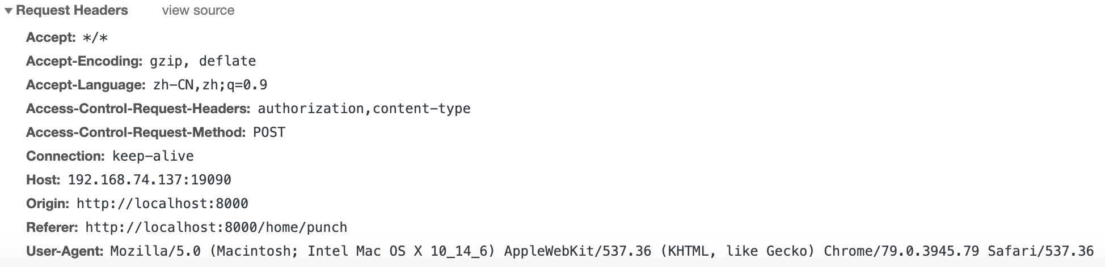Image resolution: width=1105 pixels, height=267 pixels.
Task: Select the Accept-Language header name
Action: coord(86,85)
